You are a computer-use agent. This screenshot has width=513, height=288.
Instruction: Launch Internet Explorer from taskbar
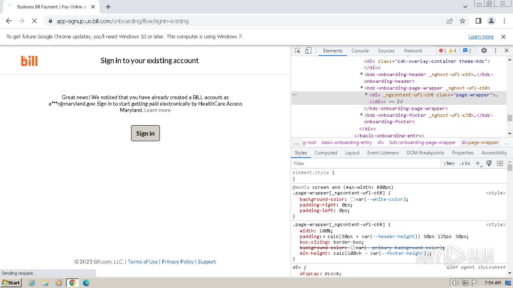tap(32, 282)
